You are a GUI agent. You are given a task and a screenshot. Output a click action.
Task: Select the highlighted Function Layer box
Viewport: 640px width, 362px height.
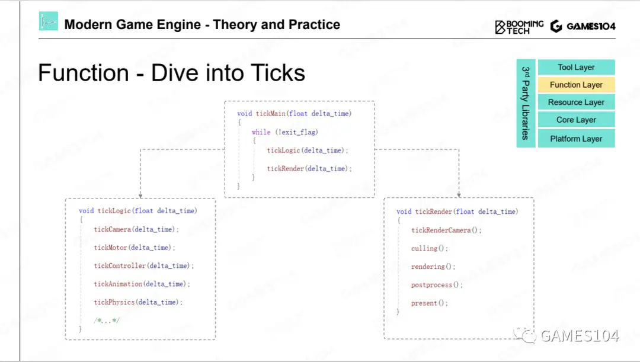point(576,85)
